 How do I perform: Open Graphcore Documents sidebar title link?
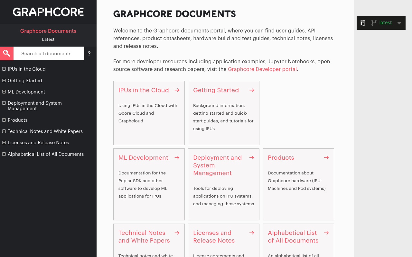48,31
